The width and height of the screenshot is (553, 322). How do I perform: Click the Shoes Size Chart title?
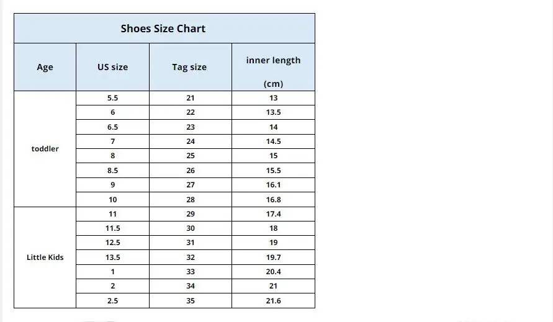pos(163,29)
